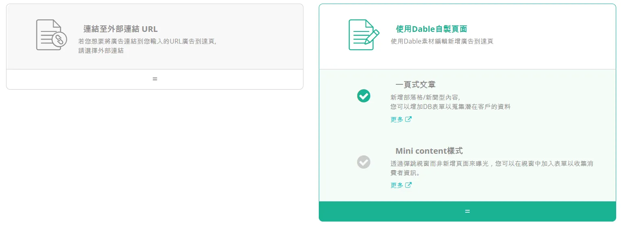Select the Mini content樣式 gray checkmark option
Screen dimensions: 621x228
364,162
